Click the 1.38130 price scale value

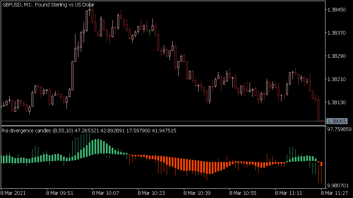pos(337,103)
